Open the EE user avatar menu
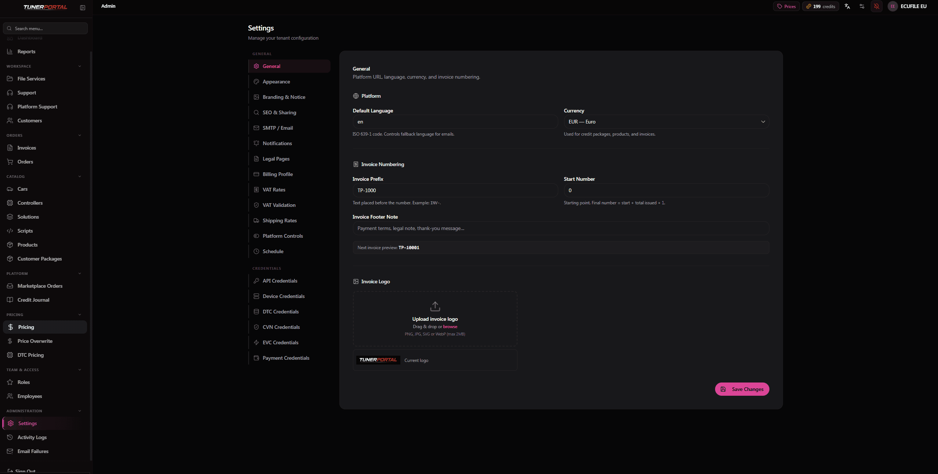The width and height of the screenshot is (938, 474). click(893, 6)
